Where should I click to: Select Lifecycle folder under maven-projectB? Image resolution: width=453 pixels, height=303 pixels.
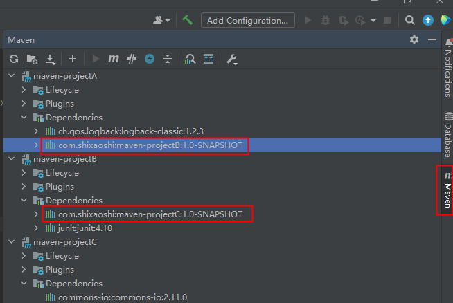[222, 173]
